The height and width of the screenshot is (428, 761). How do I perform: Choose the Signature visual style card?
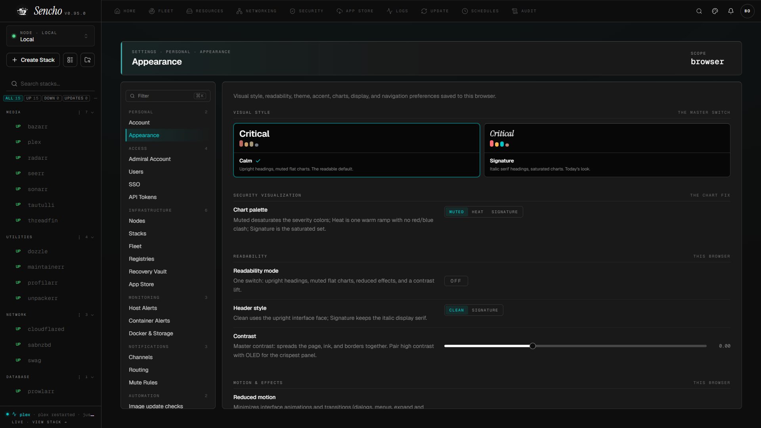tap(607, 150)
